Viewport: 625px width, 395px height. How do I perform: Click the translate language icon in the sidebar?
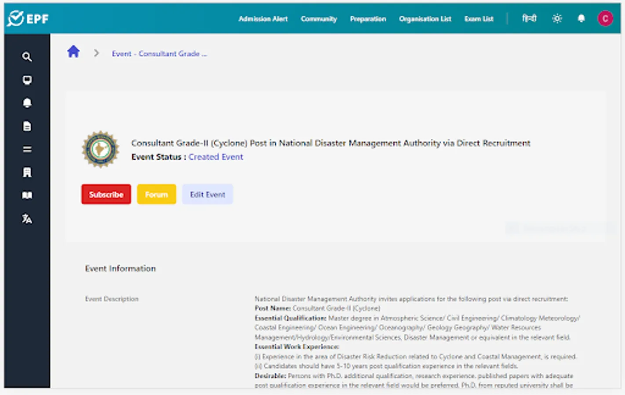[x=27, y=219]
